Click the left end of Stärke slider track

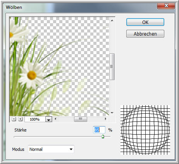[14, 137]
